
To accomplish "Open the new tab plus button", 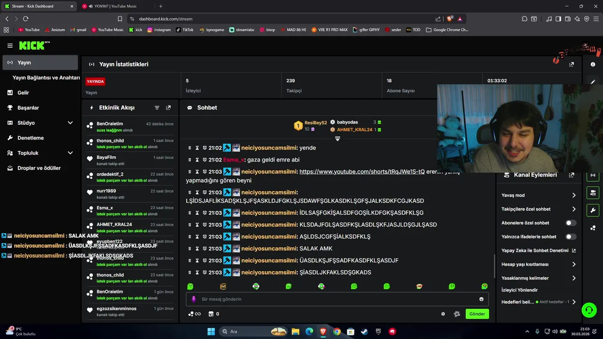I will tap(161, 6).
